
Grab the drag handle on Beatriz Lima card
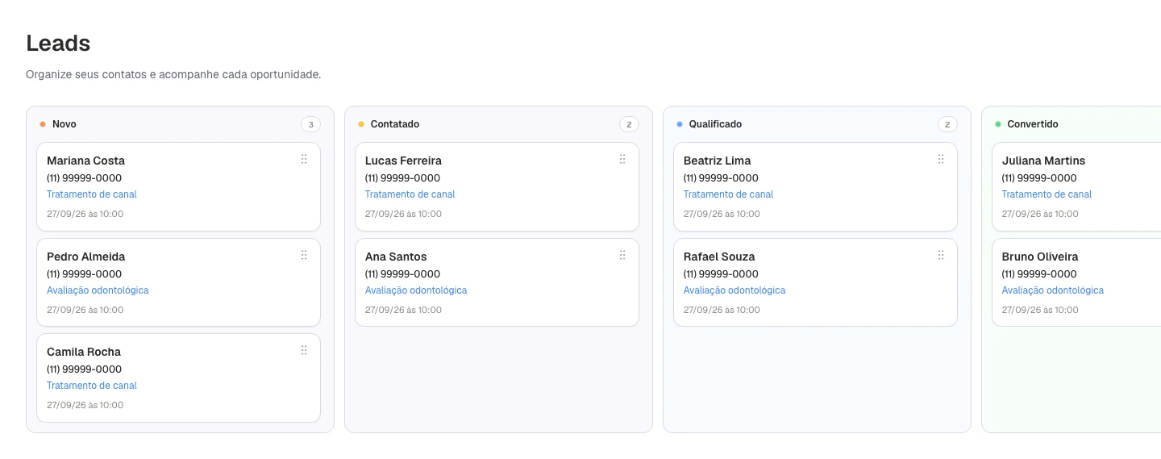click(941, 160)
